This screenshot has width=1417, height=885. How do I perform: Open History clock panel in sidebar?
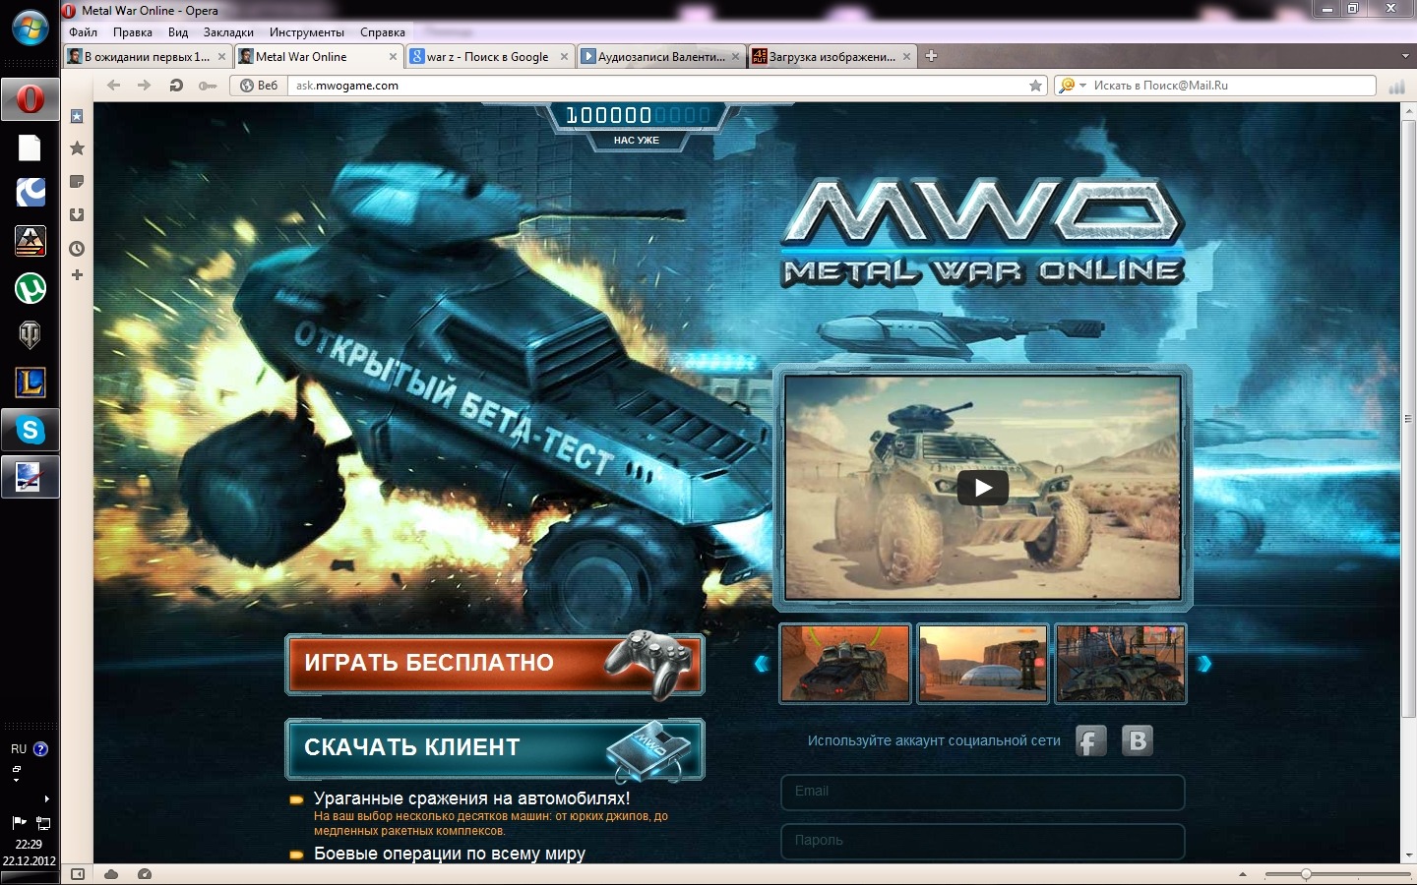[77, 248]
